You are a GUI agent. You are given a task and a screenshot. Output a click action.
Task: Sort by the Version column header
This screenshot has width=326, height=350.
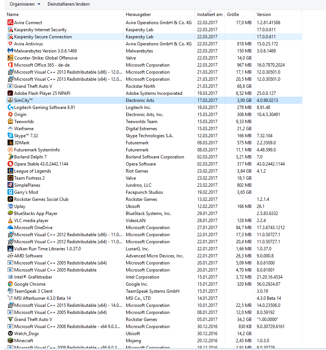(x=278, y=15)
